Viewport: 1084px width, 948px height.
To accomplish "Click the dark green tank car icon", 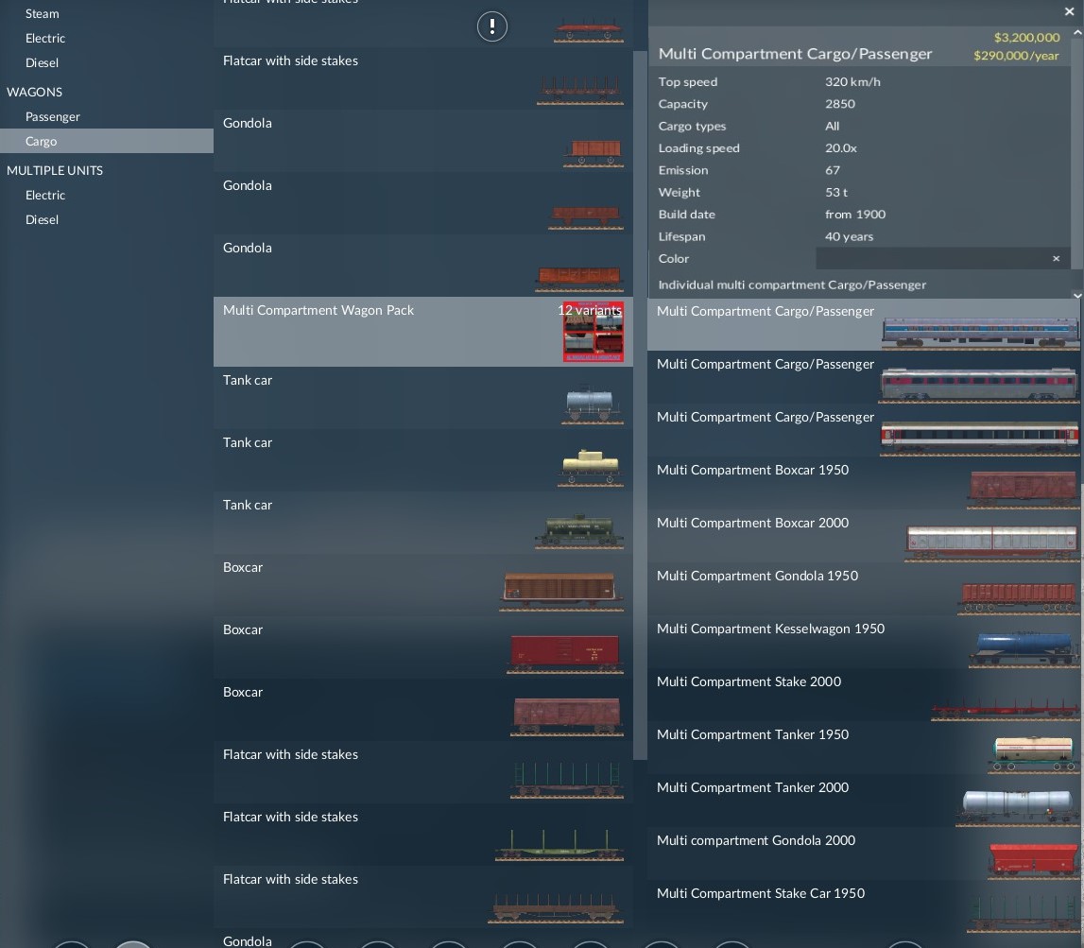I will [579, 532].
